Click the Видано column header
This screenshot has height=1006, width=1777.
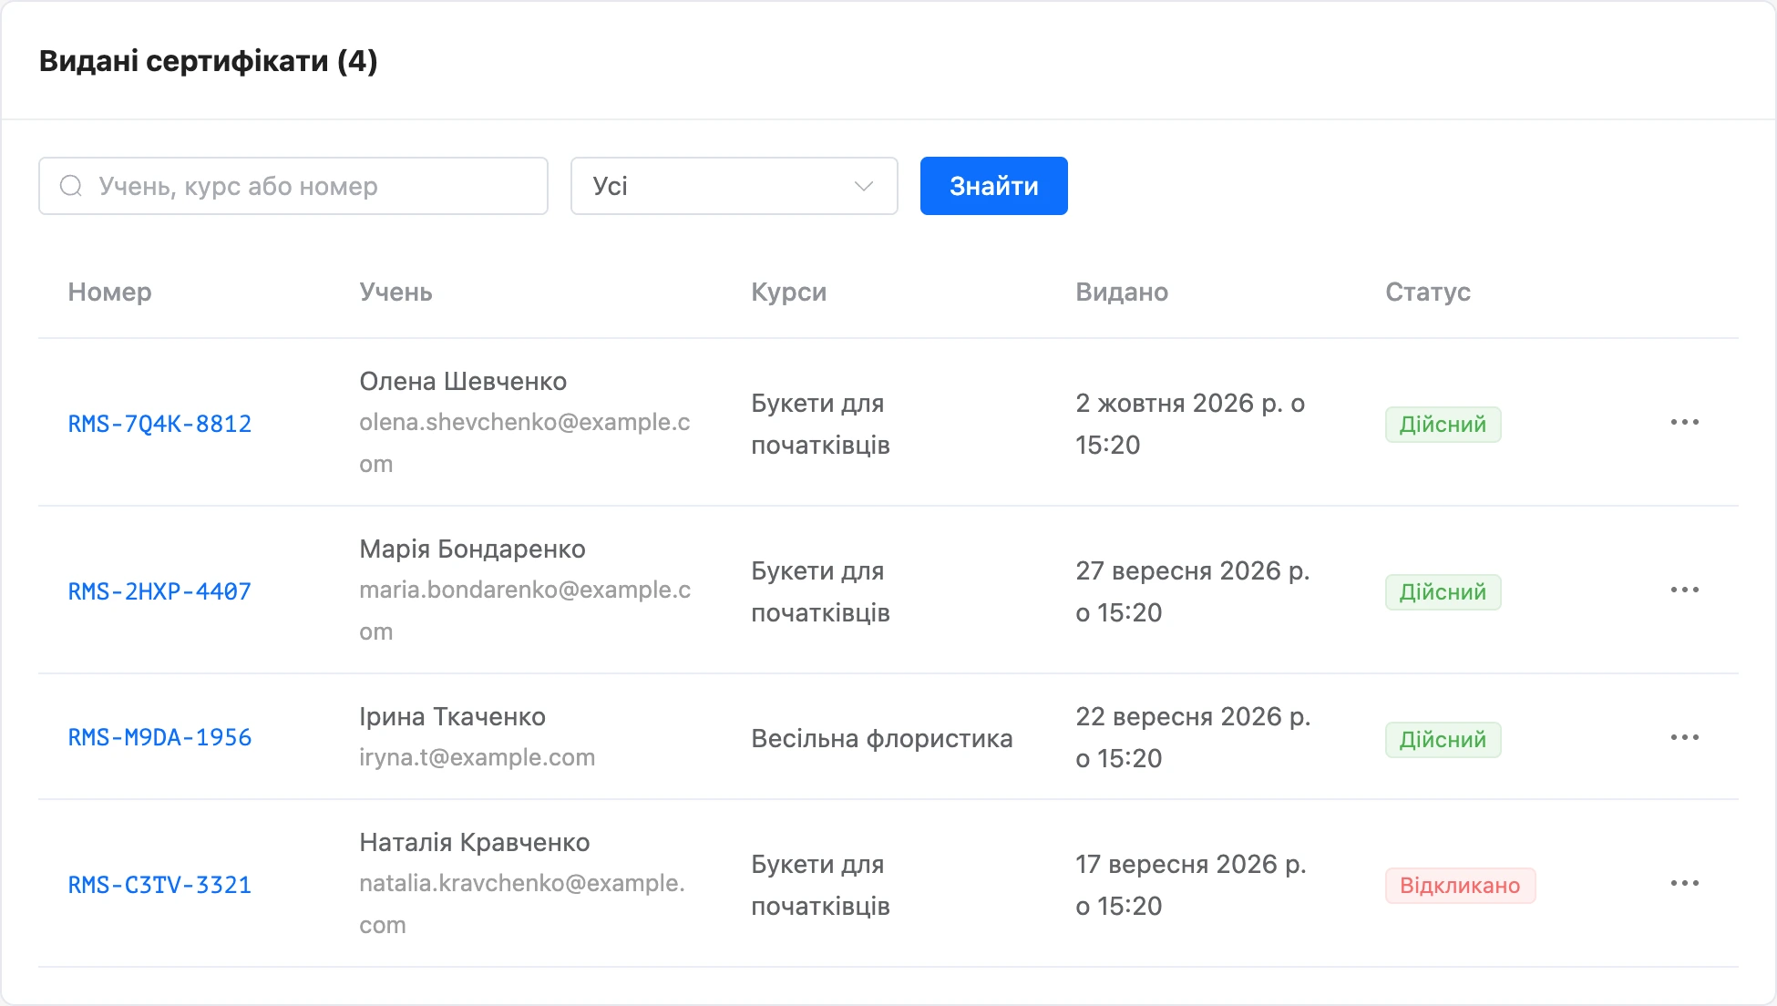pyautogui.click(x=1122, y=292)
